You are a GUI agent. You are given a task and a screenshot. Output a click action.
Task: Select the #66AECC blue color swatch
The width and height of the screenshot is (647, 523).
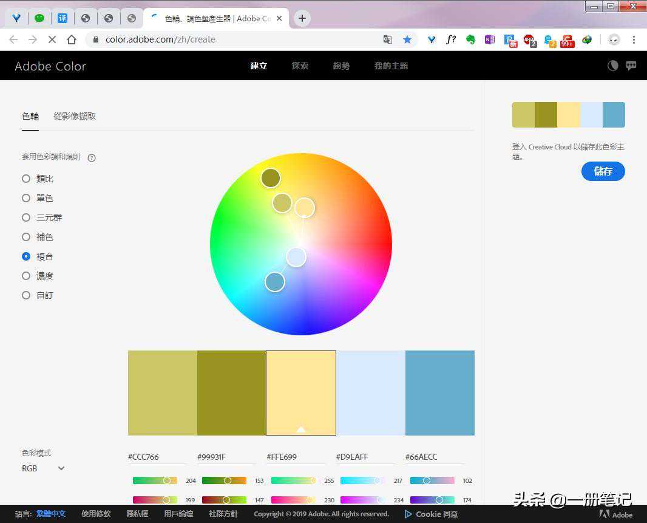(x=440, y=393)
